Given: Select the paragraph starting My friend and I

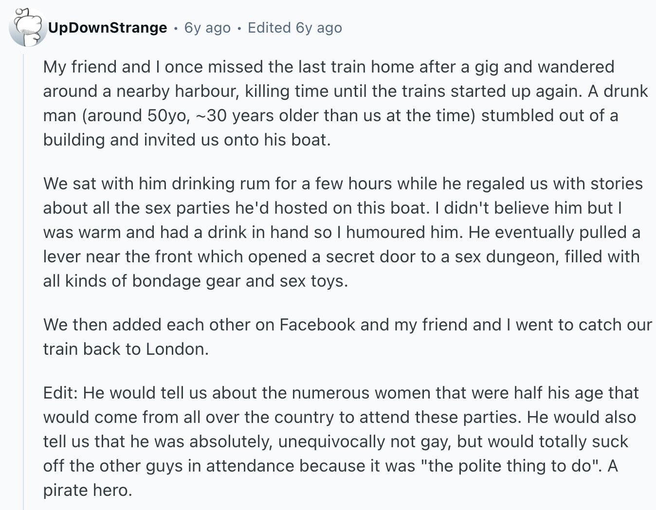Looking at the screenshot, I should pos(346,103).
